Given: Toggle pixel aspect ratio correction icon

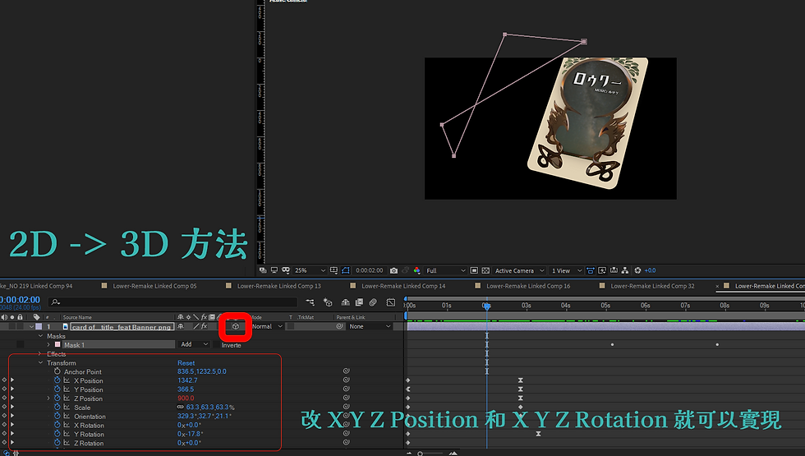Looking at the screenshot, I should click(x=591, y=270).
